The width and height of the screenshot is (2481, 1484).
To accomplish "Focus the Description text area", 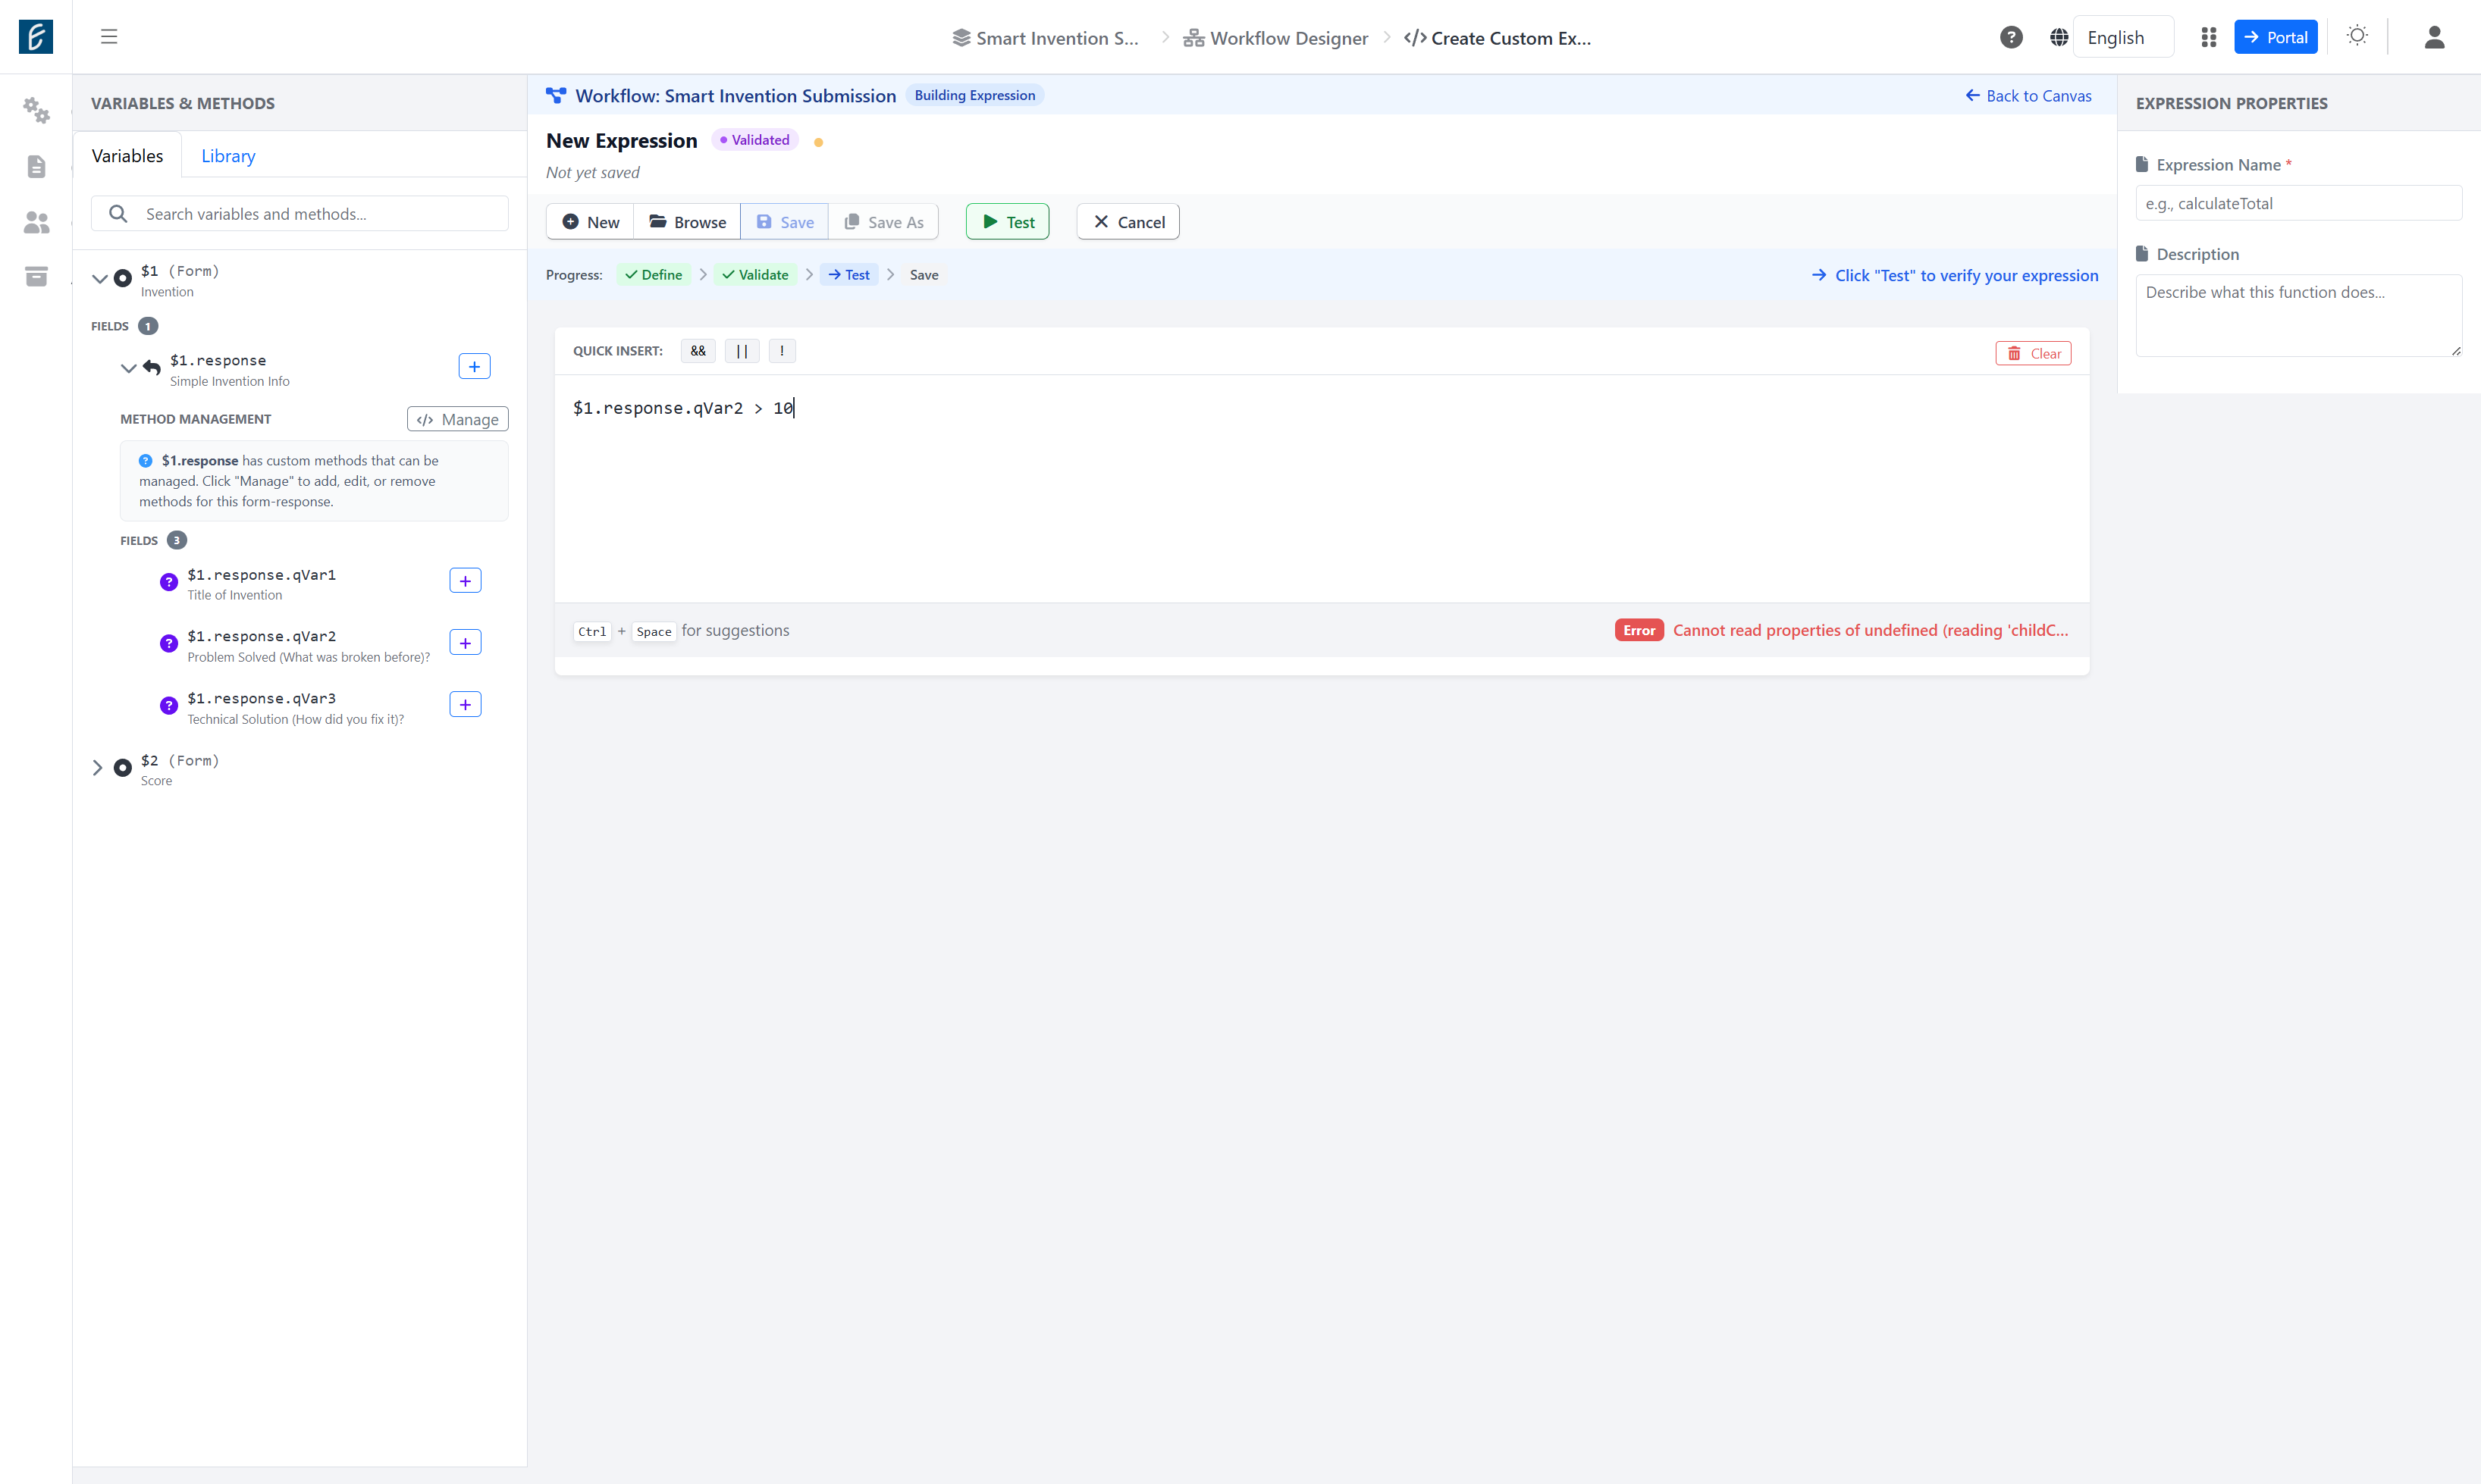I will [2299, 316].
